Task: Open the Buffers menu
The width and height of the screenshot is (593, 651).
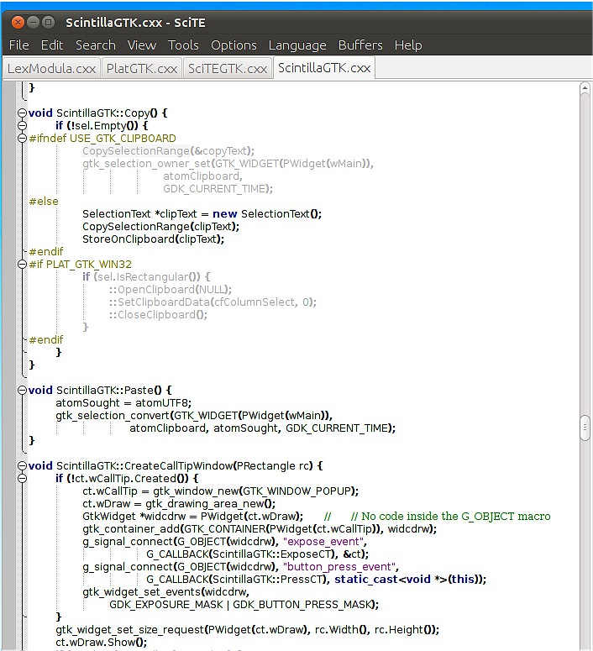Action: coord(359,45)
